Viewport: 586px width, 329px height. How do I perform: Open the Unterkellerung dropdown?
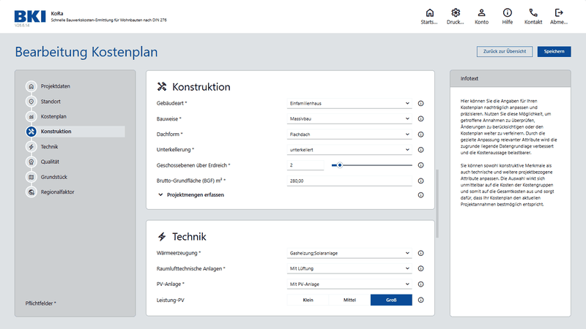click(x=349, y=150)
